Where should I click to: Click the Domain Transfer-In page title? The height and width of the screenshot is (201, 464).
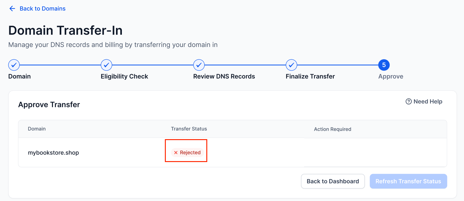coord(66,30)
